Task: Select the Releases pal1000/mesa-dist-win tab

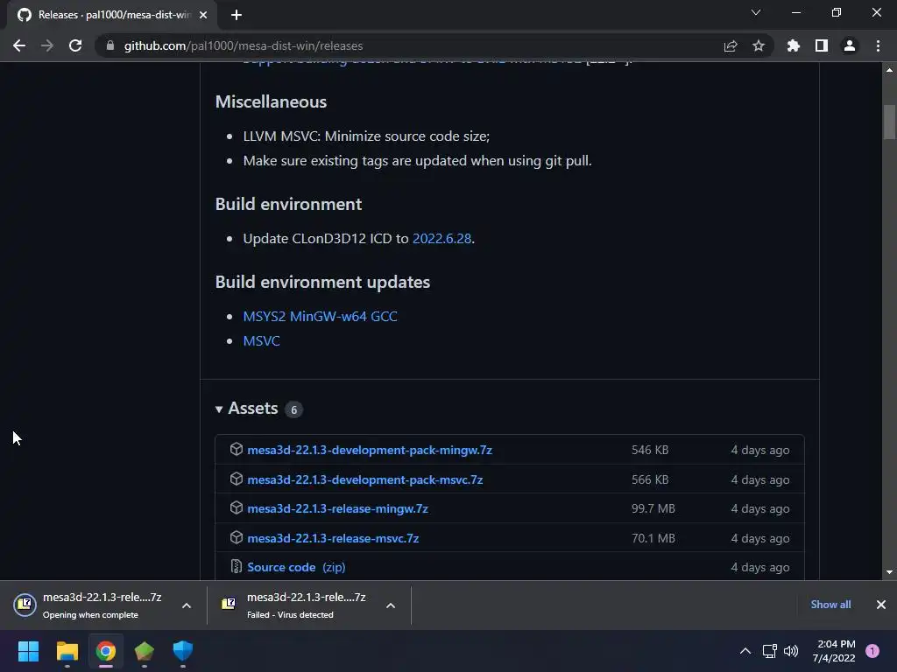Action: pyautogui.click(x=112, y=15)
